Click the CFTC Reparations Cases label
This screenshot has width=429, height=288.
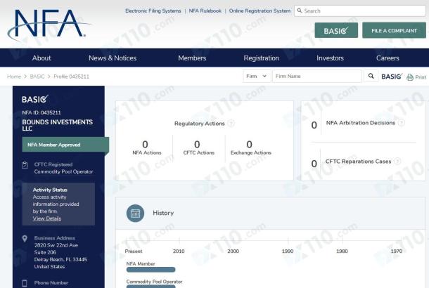(x=358, y=162)
